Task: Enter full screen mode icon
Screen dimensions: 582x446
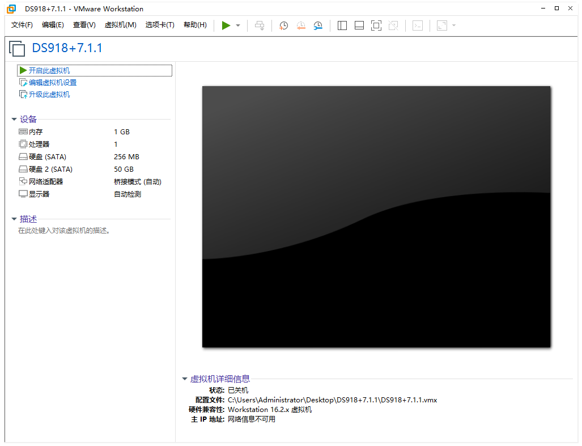Action: click(376, 26)
